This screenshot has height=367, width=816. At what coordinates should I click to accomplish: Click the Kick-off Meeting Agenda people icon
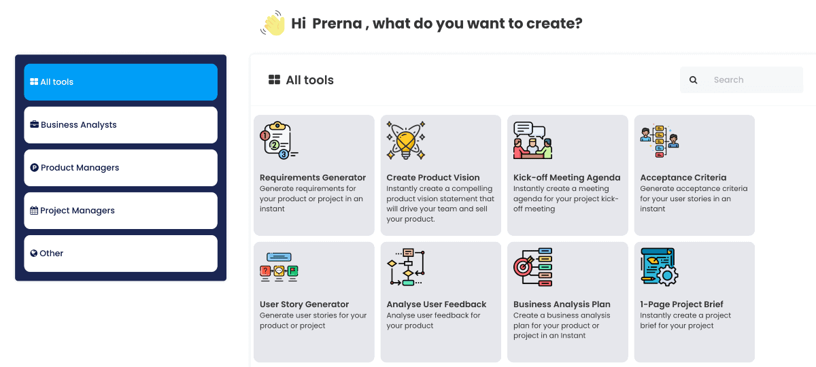pos(532,140)
